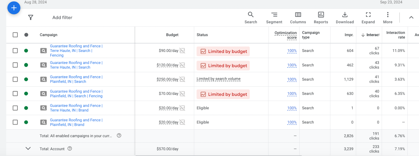Open Plainfield, IN | Brand campaign link

76,122
